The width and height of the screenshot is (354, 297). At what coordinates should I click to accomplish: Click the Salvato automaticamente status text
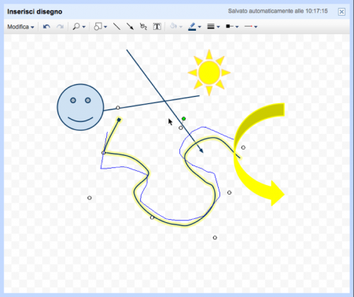(x=278, y=11)
